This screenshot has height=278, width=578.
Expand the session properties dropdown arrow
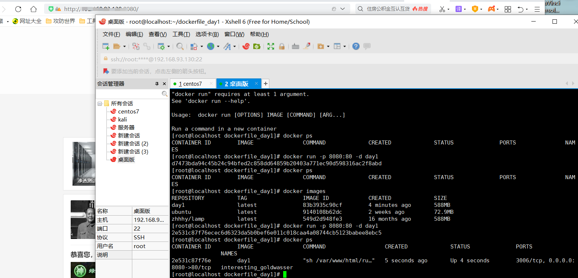coord(168,46)
